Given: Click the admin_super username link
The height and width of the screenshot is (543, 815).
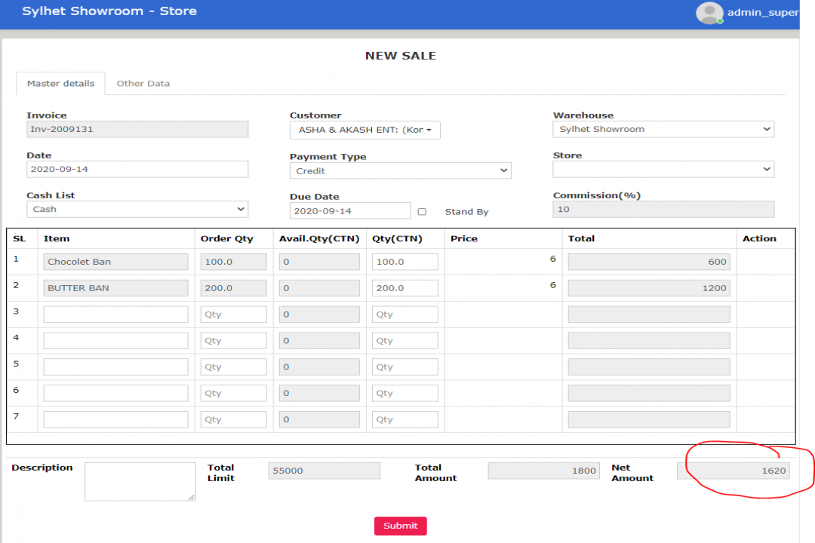Looking at the screenshot, I should [x=762, y=13].
